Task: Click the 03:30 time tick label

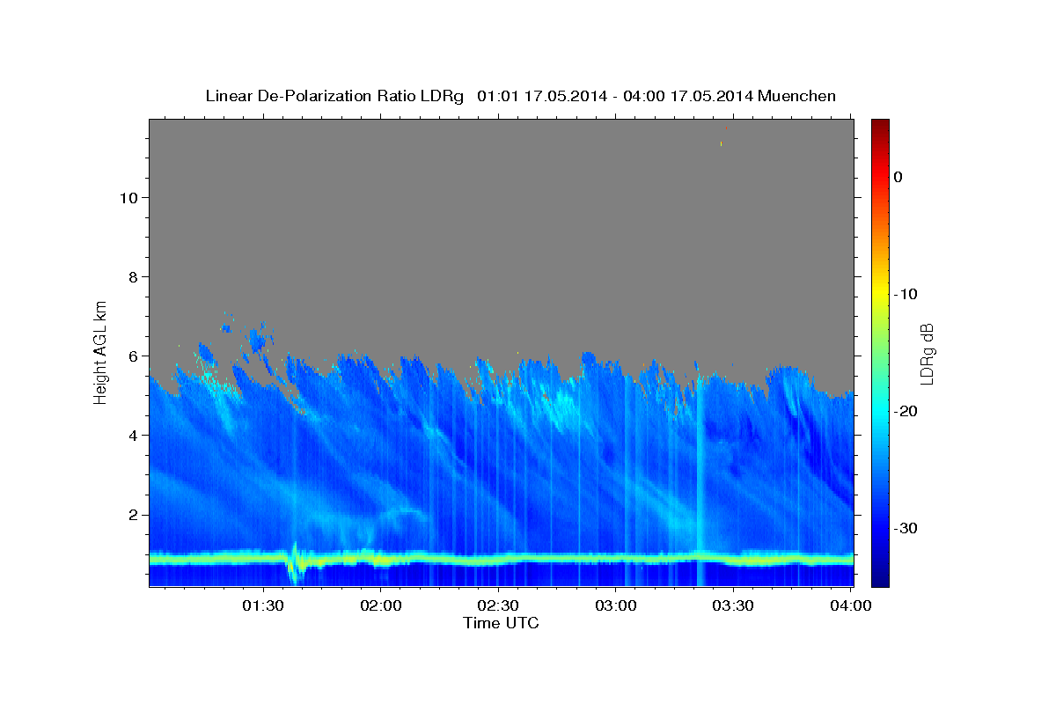Action: point(733,606)
